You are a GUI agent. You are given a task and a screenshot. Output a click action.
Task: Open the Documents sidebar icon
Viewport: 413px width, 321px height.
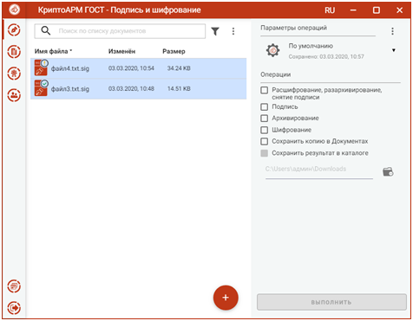click(14, 52)
